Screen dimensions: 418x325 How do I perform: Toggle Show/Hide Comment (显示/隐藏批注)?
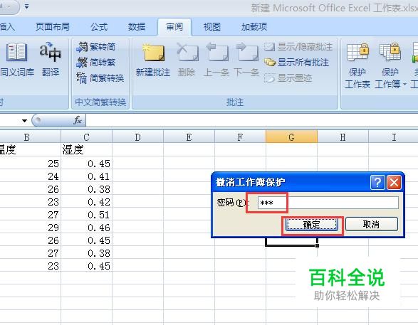click(298, 47)
